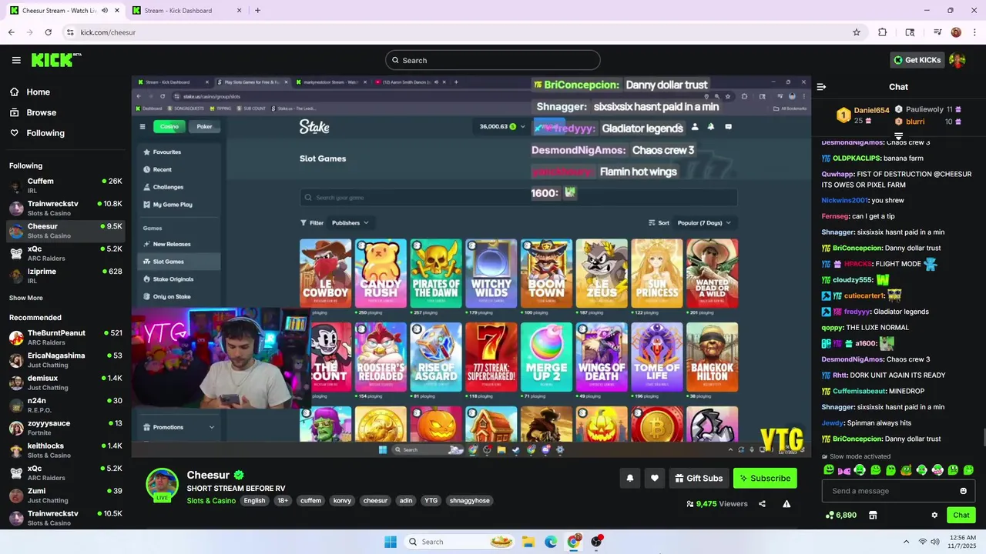Image resolution: width=986 pixels, height=554 pixels.
Task: Click the browser address bar URL
Action: [x=108, y=32]
